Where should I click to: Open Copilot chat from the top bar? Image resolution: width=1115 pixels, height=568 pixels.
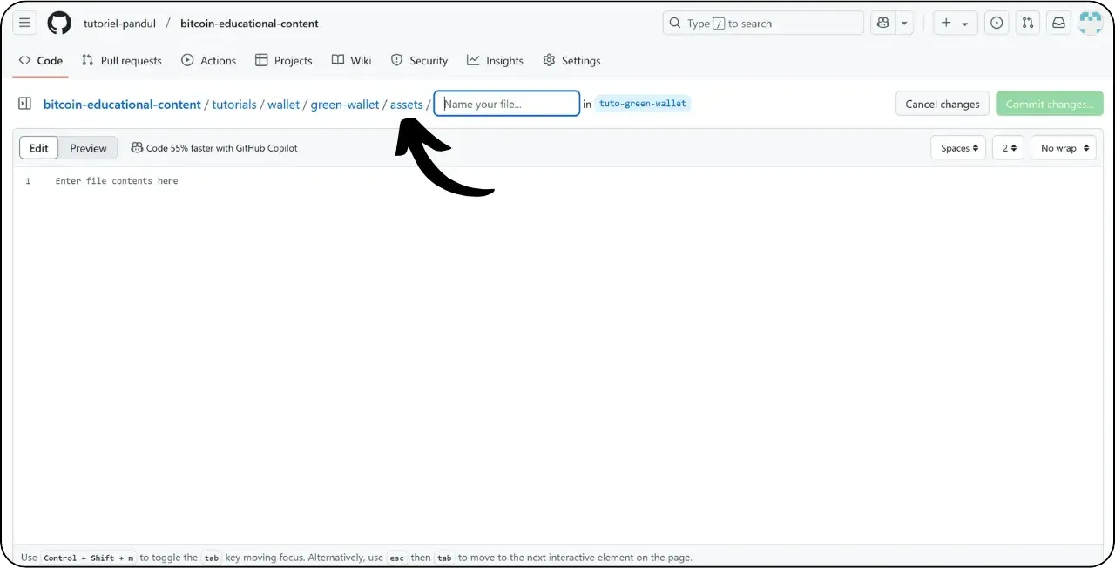coord(882,23)
